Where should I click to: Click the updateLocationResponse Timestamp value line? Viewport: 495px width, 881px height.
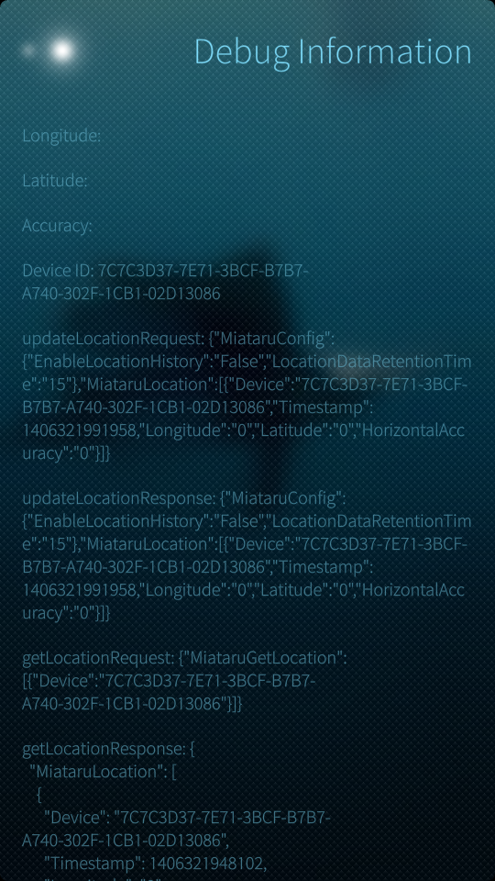[x=244, y=590]
